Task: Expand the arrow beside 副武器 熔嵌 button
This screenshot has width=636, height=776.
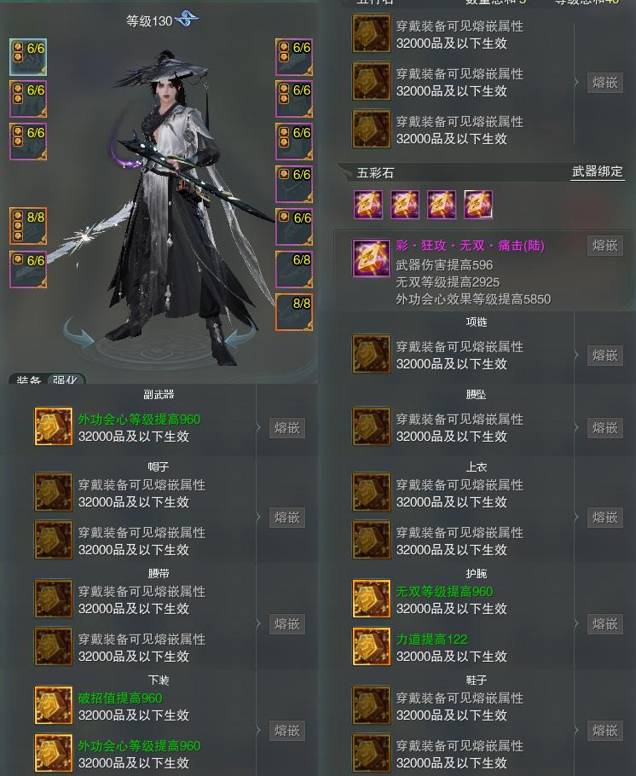Action: point(258,427)
